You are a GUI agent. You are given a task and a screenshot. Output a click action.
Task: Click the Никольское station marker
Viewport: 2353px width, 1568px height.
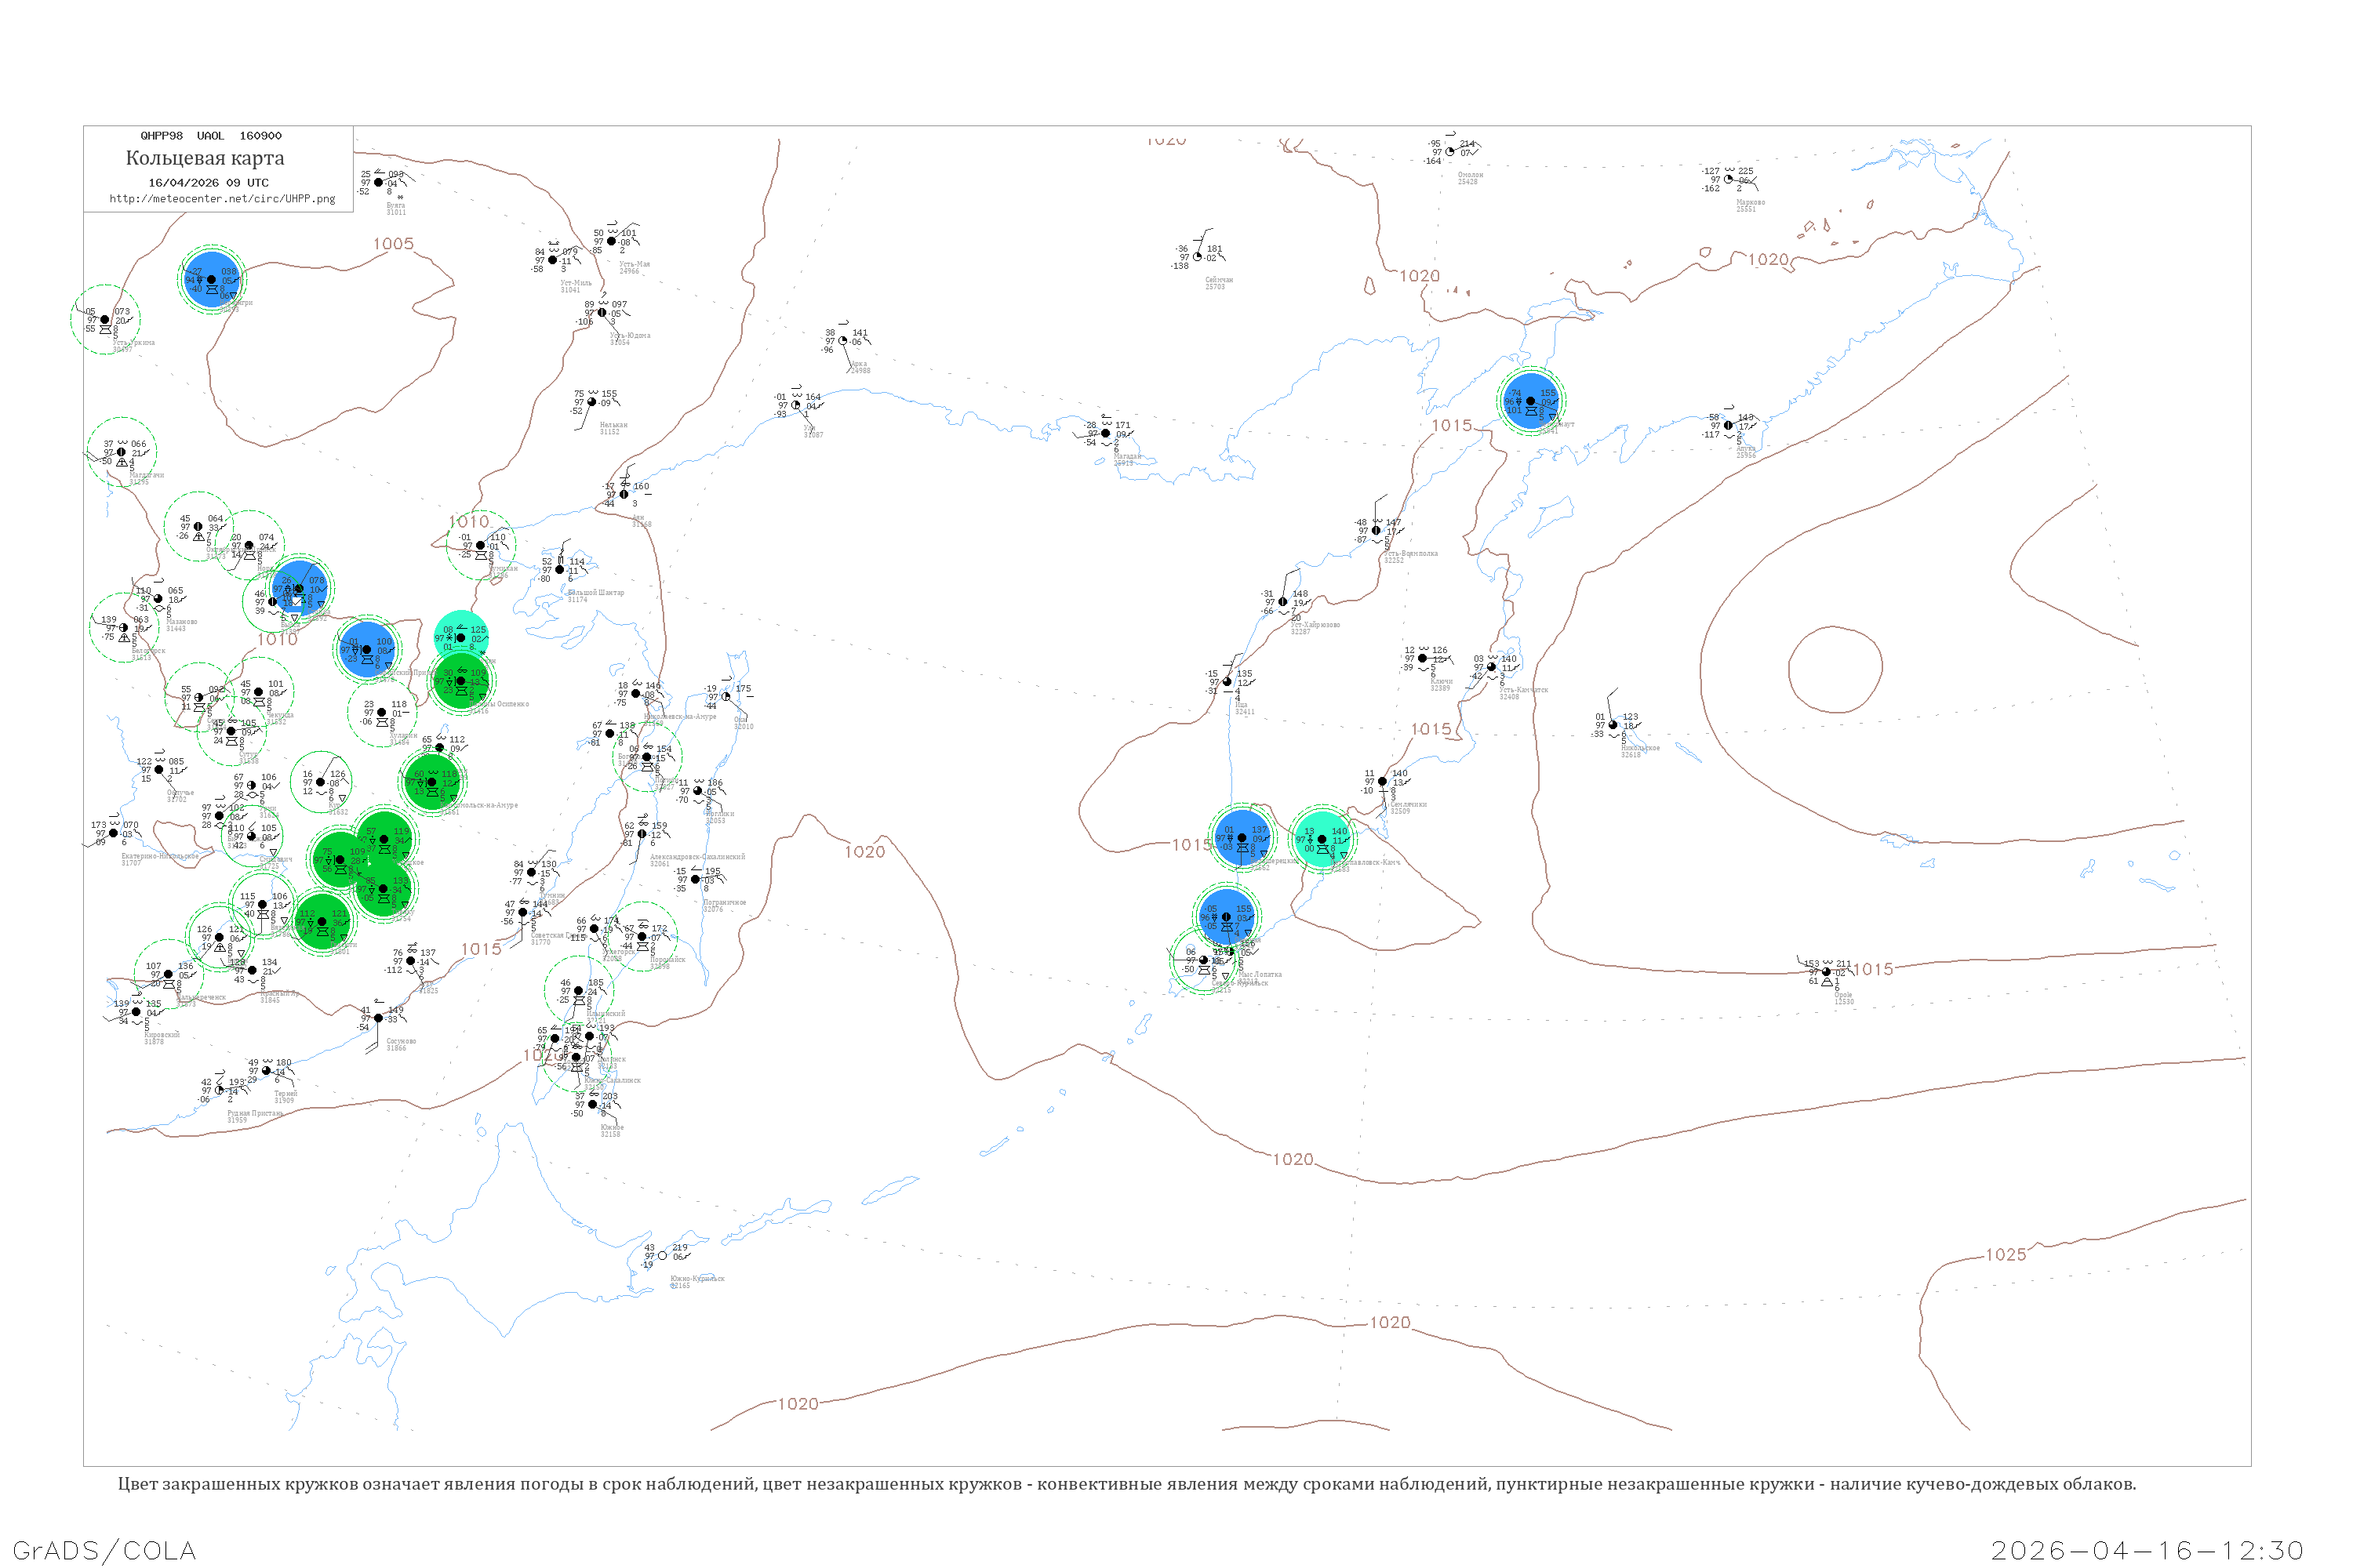1613,725
